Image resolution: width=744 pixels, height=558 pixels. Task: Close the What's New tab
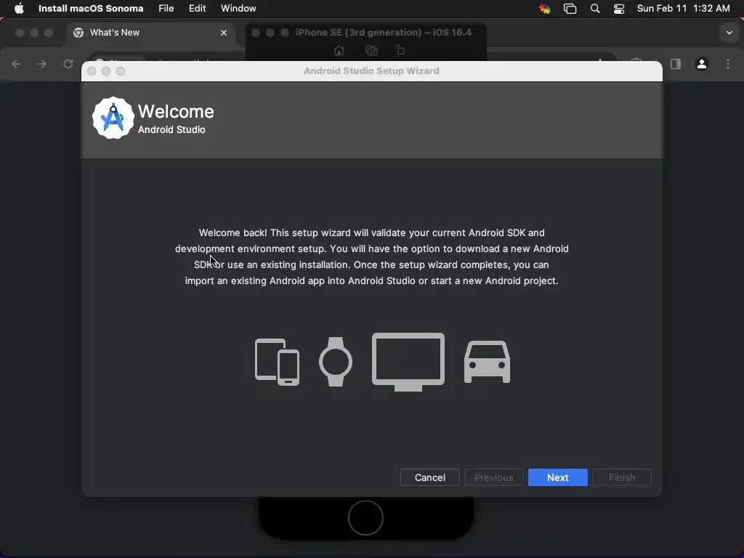click(x=224, y=33)
